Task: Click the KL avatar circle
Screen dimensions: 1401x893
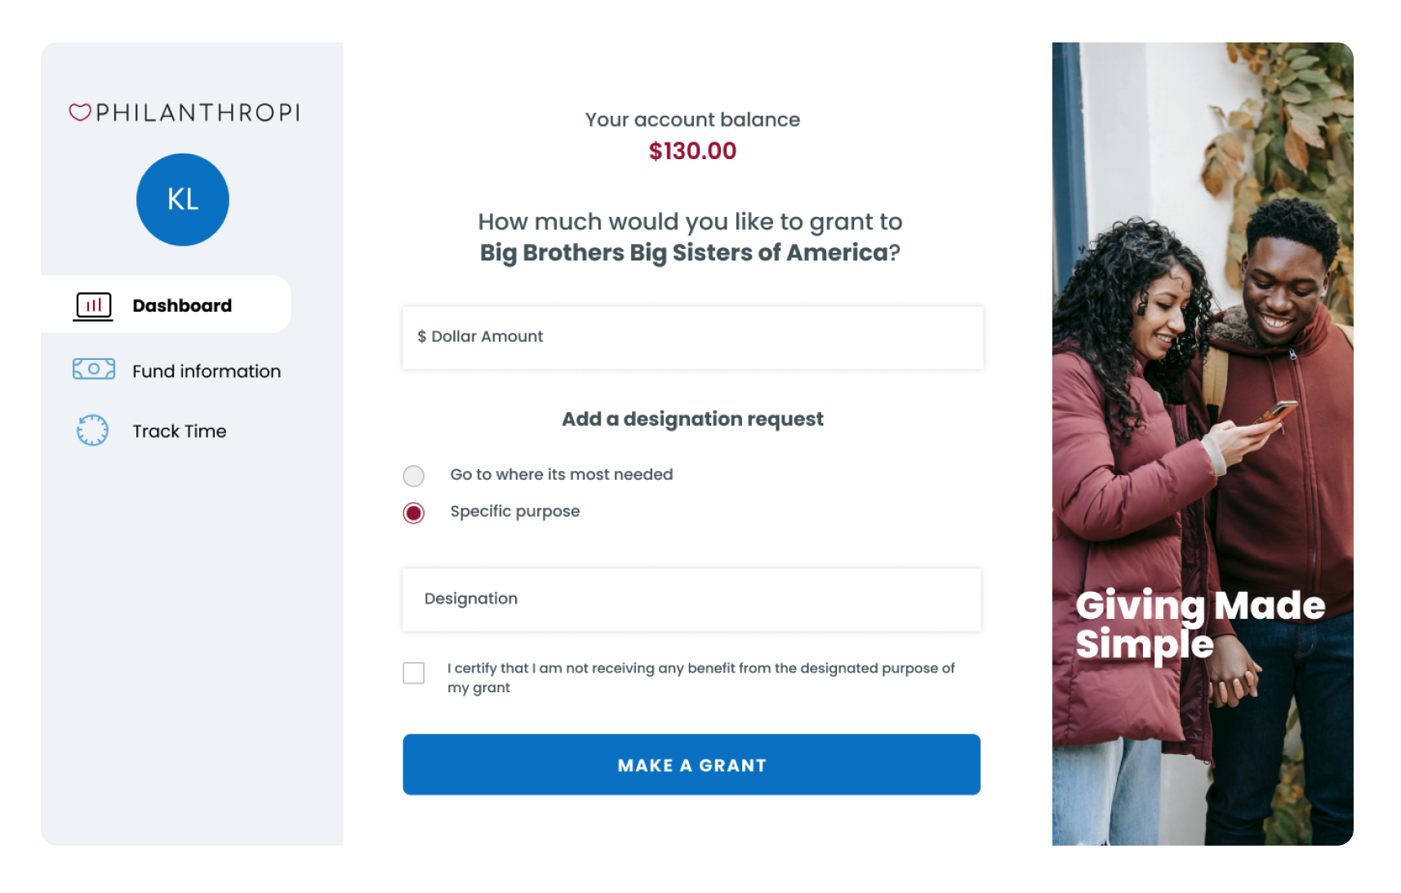Action: (182, 199)
